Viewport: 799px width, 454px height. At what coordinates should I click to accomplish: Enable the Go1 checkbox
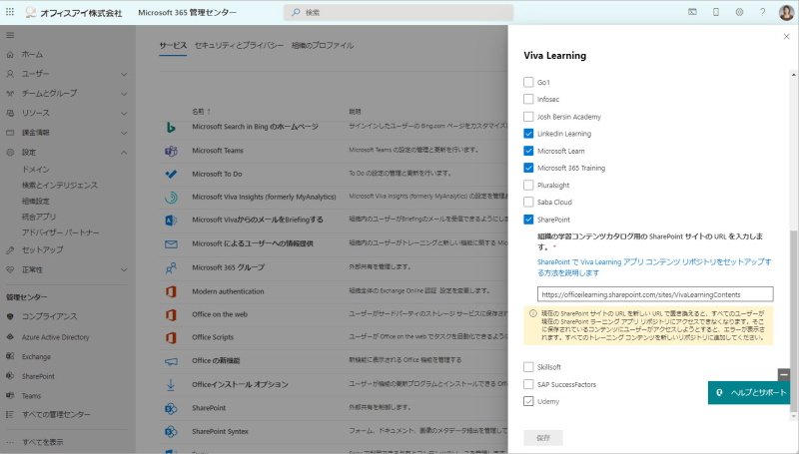[x=528, y=82]
